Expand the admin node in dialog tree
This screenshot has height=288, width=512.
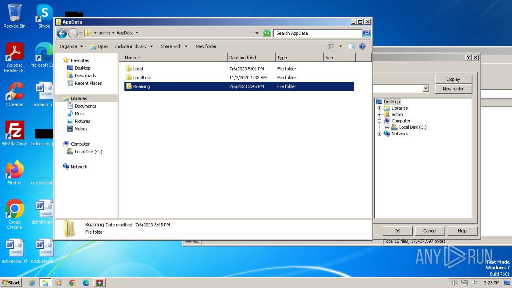pos(380,114)
